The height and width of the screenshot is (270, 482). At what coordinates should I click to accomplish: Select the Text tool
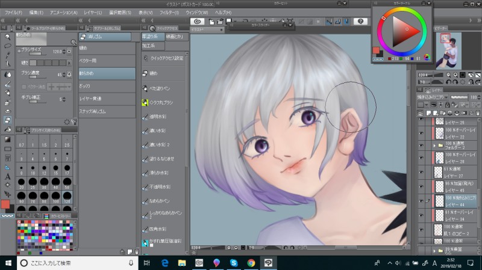pyautogui.click(x=8, y=177)
